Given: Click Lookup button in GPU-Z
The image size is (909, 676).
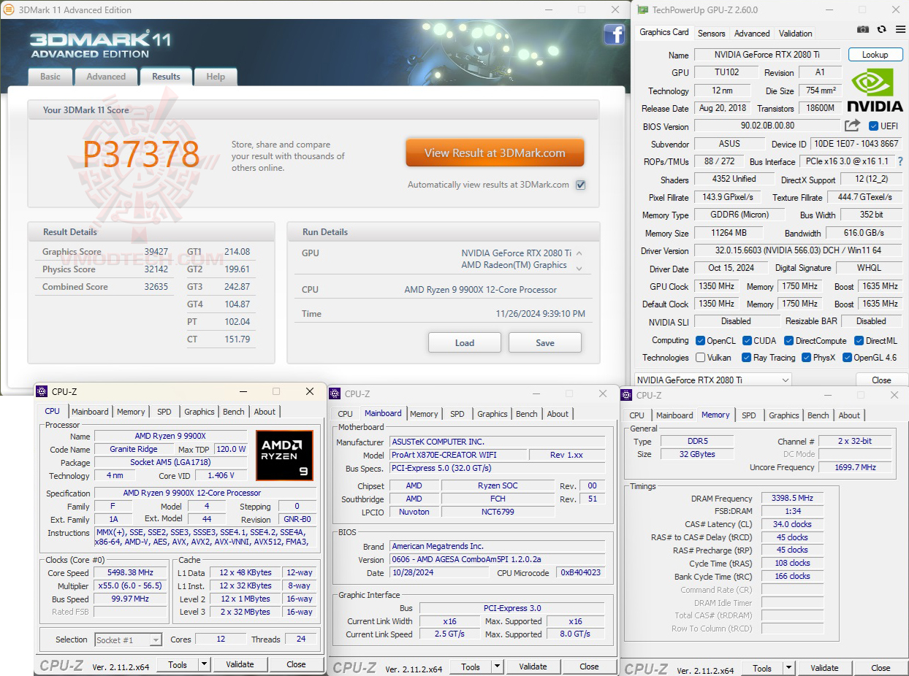Looking at the screenshot, I should click(x=875, y=55).
